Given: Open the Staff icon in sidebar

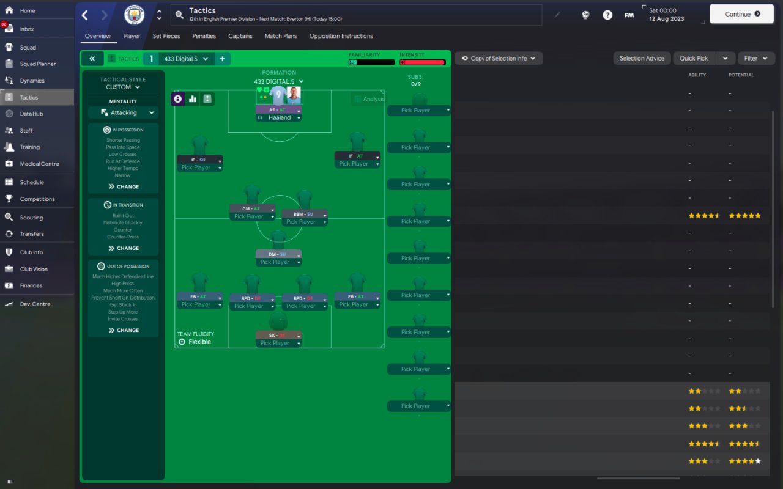Looking at the screenshot, I should [9, 130].
